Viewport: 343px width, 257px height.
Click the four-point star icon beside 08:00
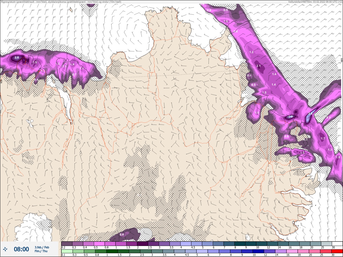tap(5, 249)
